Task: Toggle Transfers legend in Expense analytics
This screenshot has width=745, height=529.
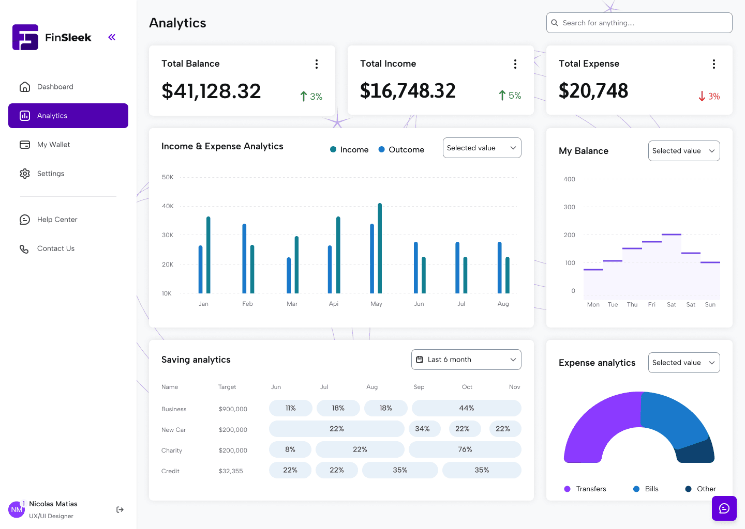Action: click(585, 489)
